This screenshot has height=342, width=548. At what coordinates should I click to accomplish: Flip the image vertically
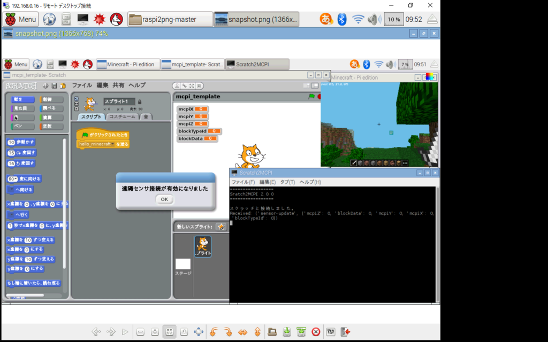click(257, 331)
